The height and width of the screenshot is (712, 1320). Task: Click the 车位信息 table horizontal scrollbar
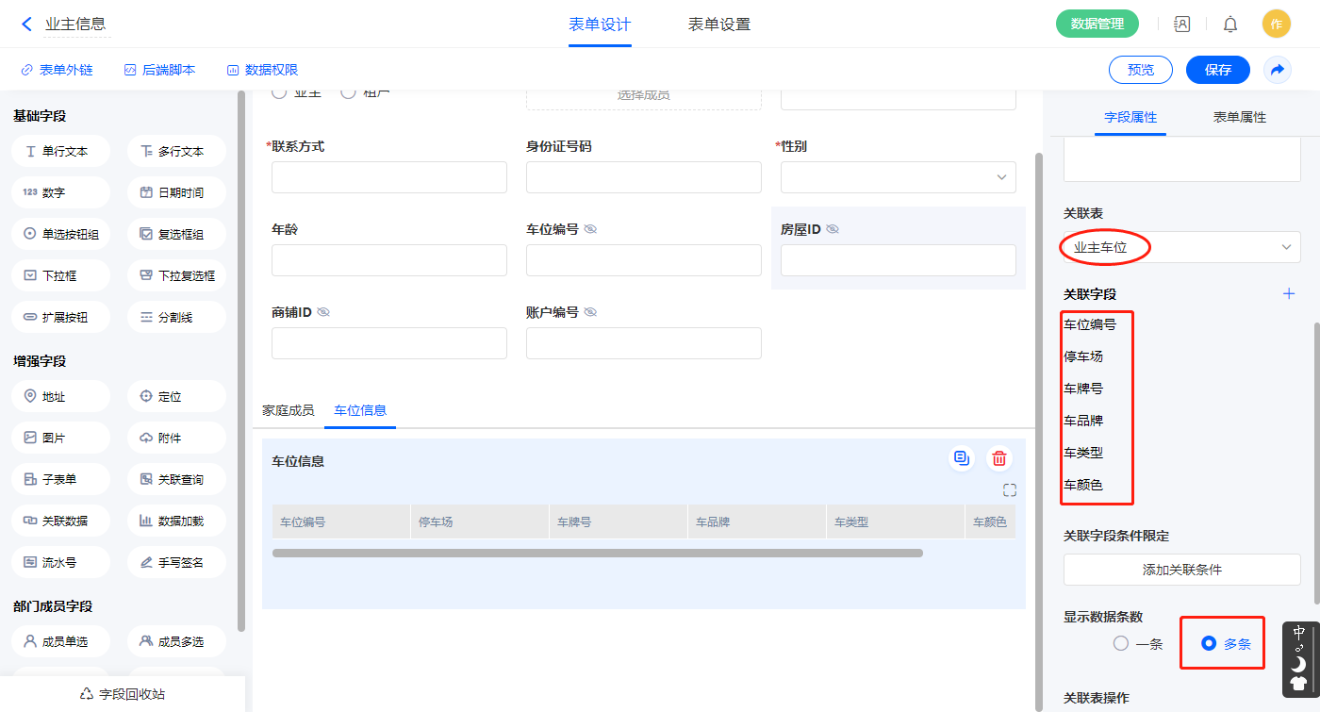[597, 554]
